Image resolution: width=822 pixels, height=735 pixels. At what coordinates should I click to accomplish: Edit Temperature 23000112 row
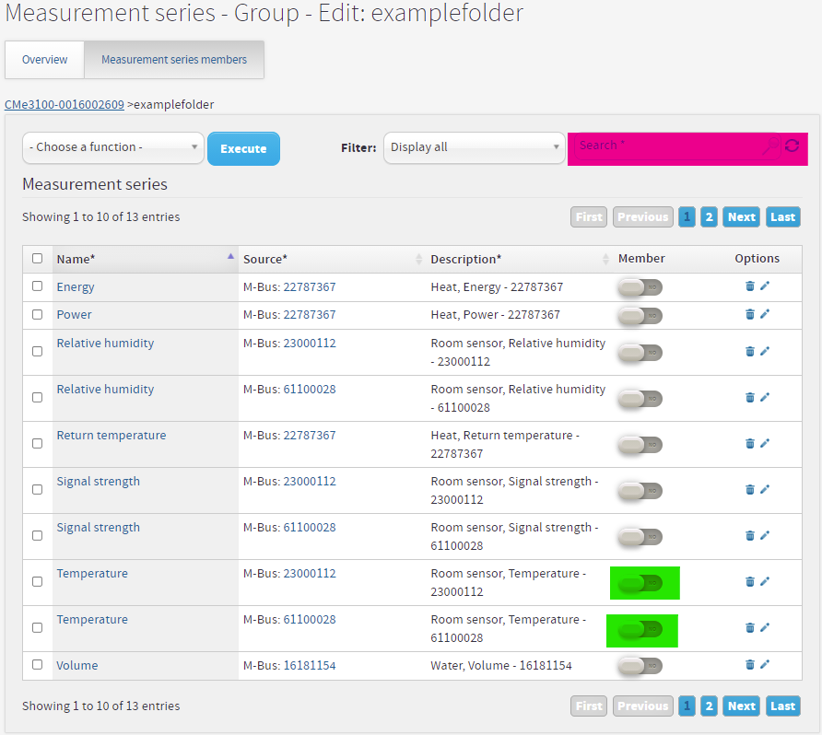[x=765, y=581]
